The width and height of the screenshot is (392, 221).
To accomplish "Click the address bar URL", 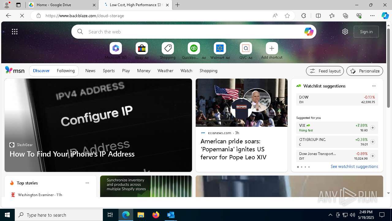I will click(x=85, y=16).
